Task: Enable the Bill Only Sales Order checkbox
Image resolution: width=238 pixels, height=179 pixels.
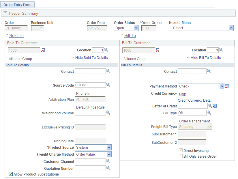Action: point(181,156)
